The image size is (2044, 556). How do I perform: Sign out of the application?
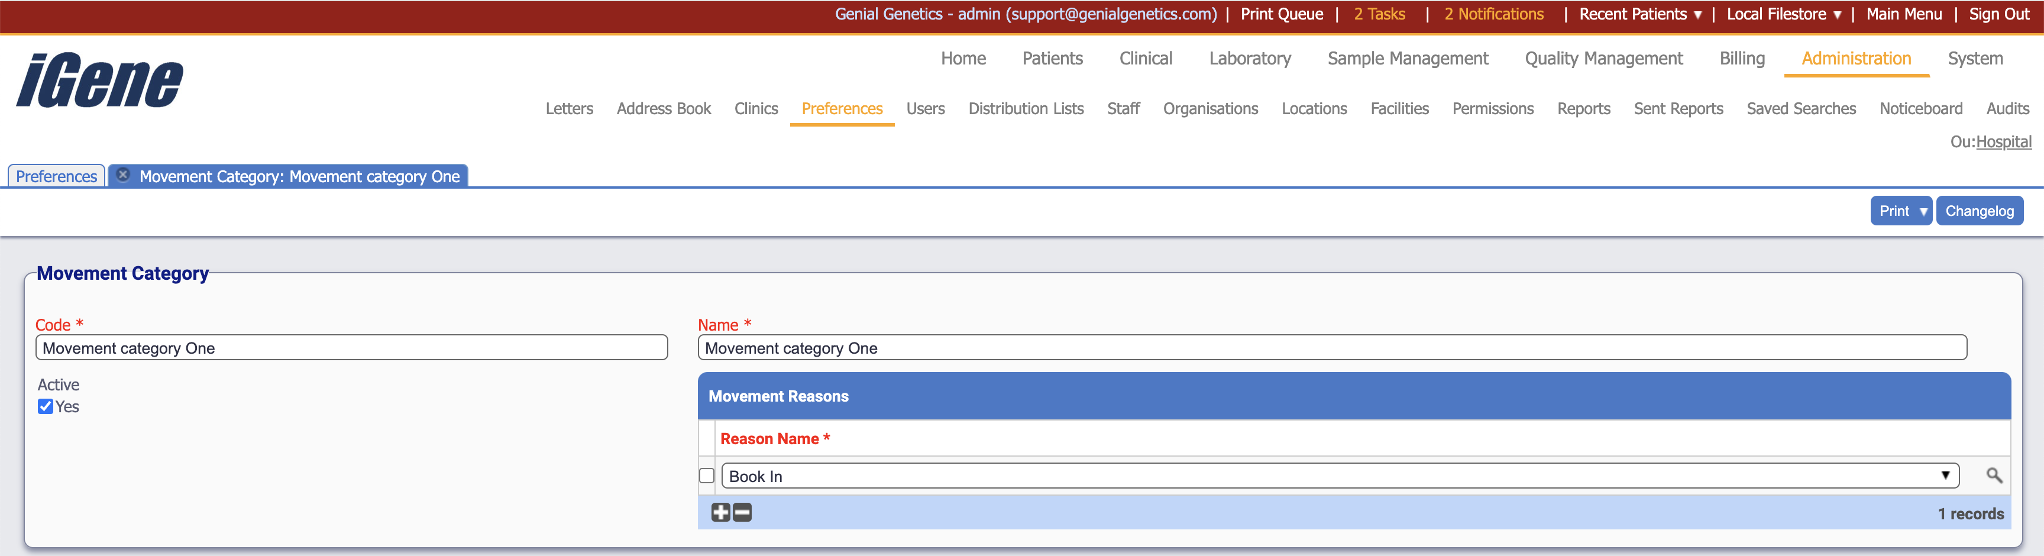click(1998, 14)
